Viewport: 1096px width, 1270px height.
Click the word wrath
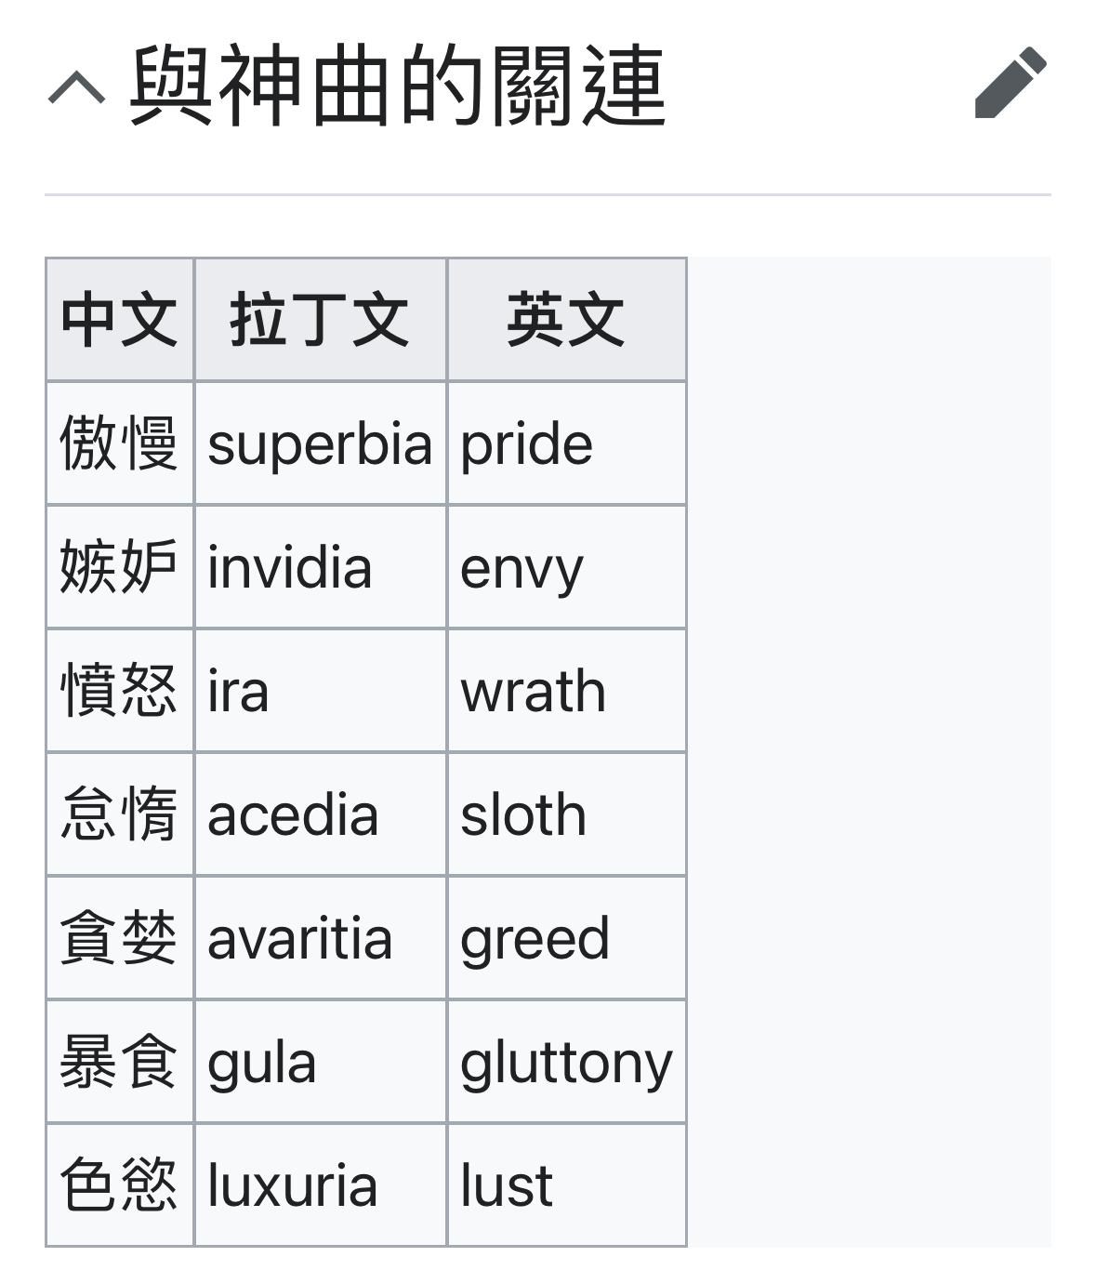tap(533, 692)
